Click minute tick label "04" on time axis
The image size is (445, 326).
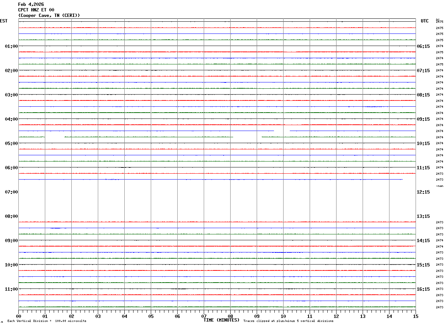[x=124, y=316]
